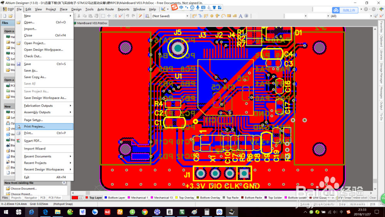Click the Libraries side panel tab
Screen dimensions: 385x217
click(x=381, y=55)
